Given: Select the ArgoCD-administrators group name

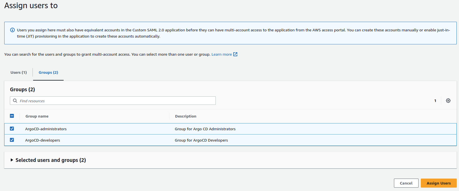Looking at the screenshot, I should (x=46, y=129).
